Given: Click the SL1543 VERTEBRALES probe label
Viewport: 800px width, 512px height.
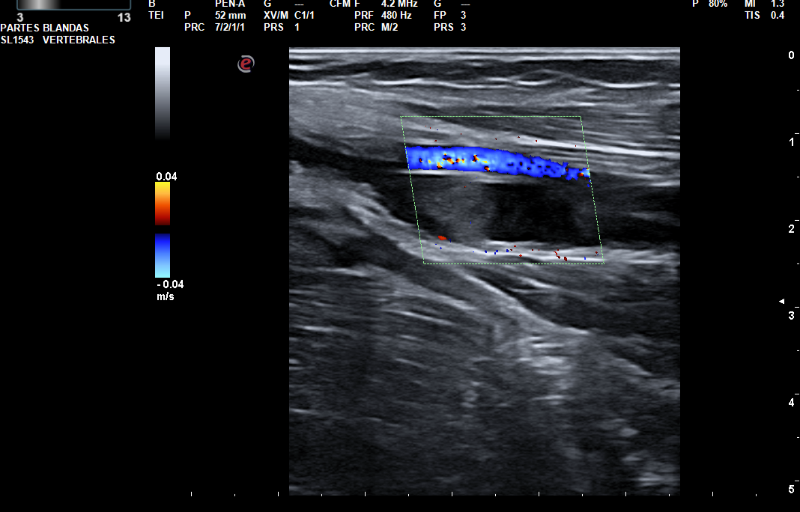Looking at the screenshot, I should coord(58,40).
